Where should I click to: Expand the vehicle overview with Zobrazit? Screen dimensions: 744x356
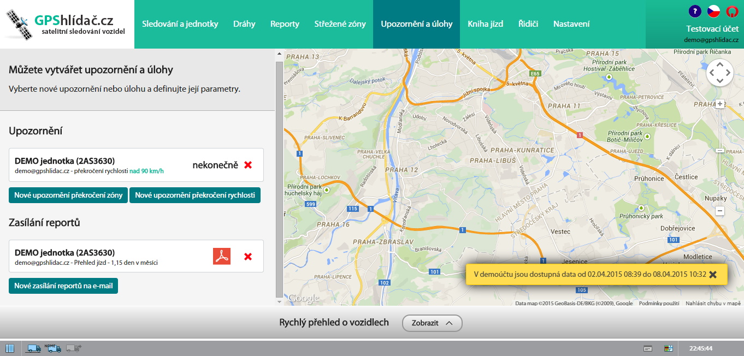pyautogui.click(x=432, y=323)
